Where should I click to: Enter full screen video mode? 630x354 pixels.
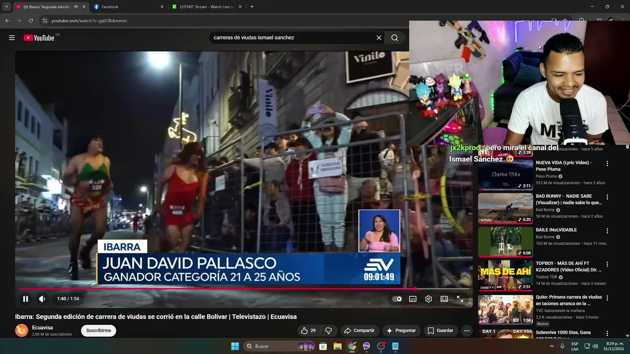(x=460, y=299)
